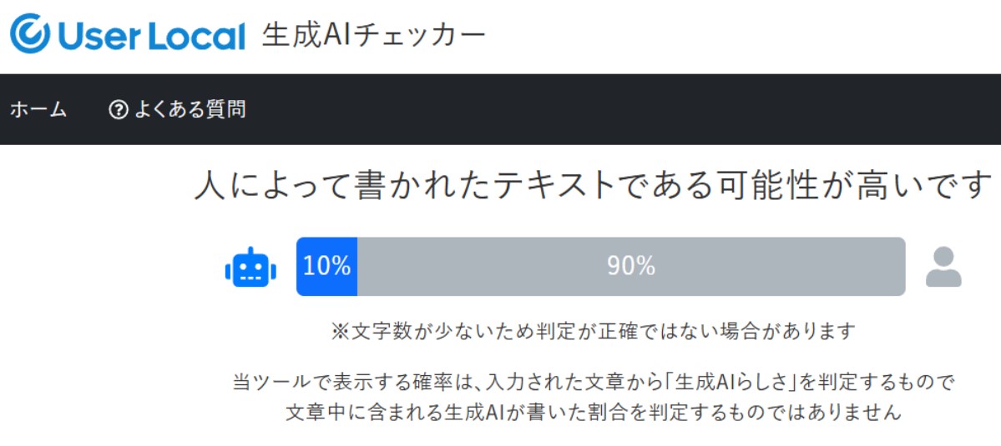Open the ホーム navigation item

pos(38,109)
